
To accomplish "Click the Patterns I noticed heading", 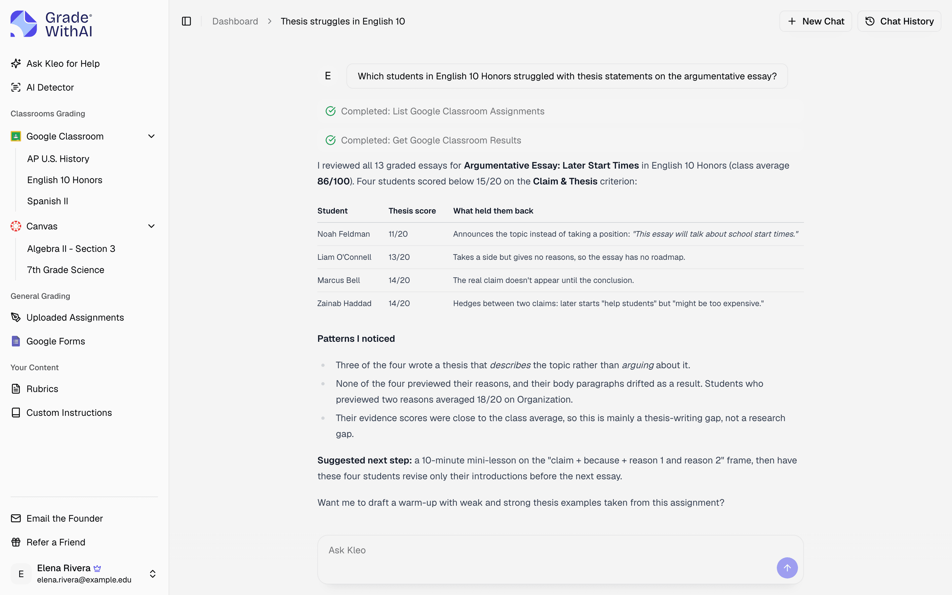I will [x=356, y=339].
